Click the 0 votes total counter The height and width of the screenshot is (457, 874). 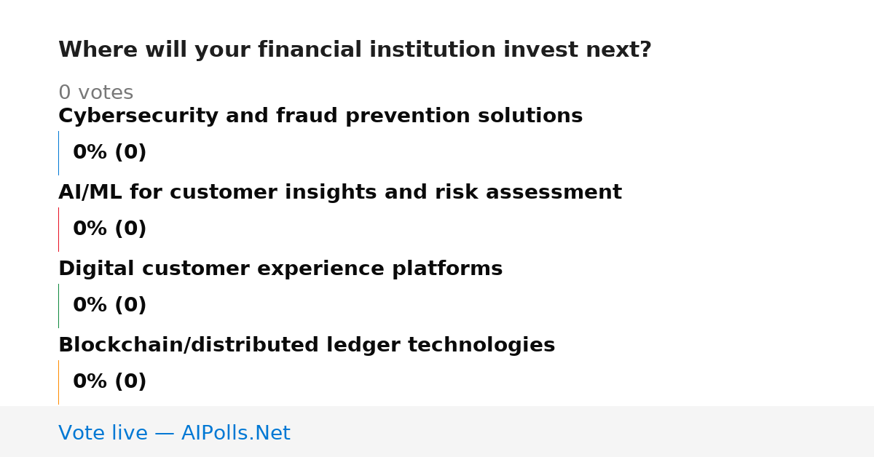pyautogui.click(x=95, y=92)
